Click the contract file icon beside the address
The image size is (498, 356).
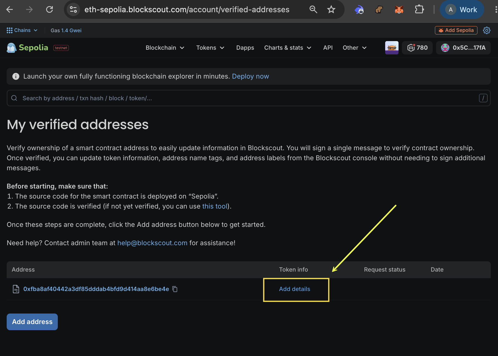pos(16,289)
